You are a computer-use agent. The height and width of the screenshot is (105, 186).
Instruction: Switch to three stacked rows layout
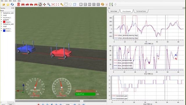[x=98, y=5]
